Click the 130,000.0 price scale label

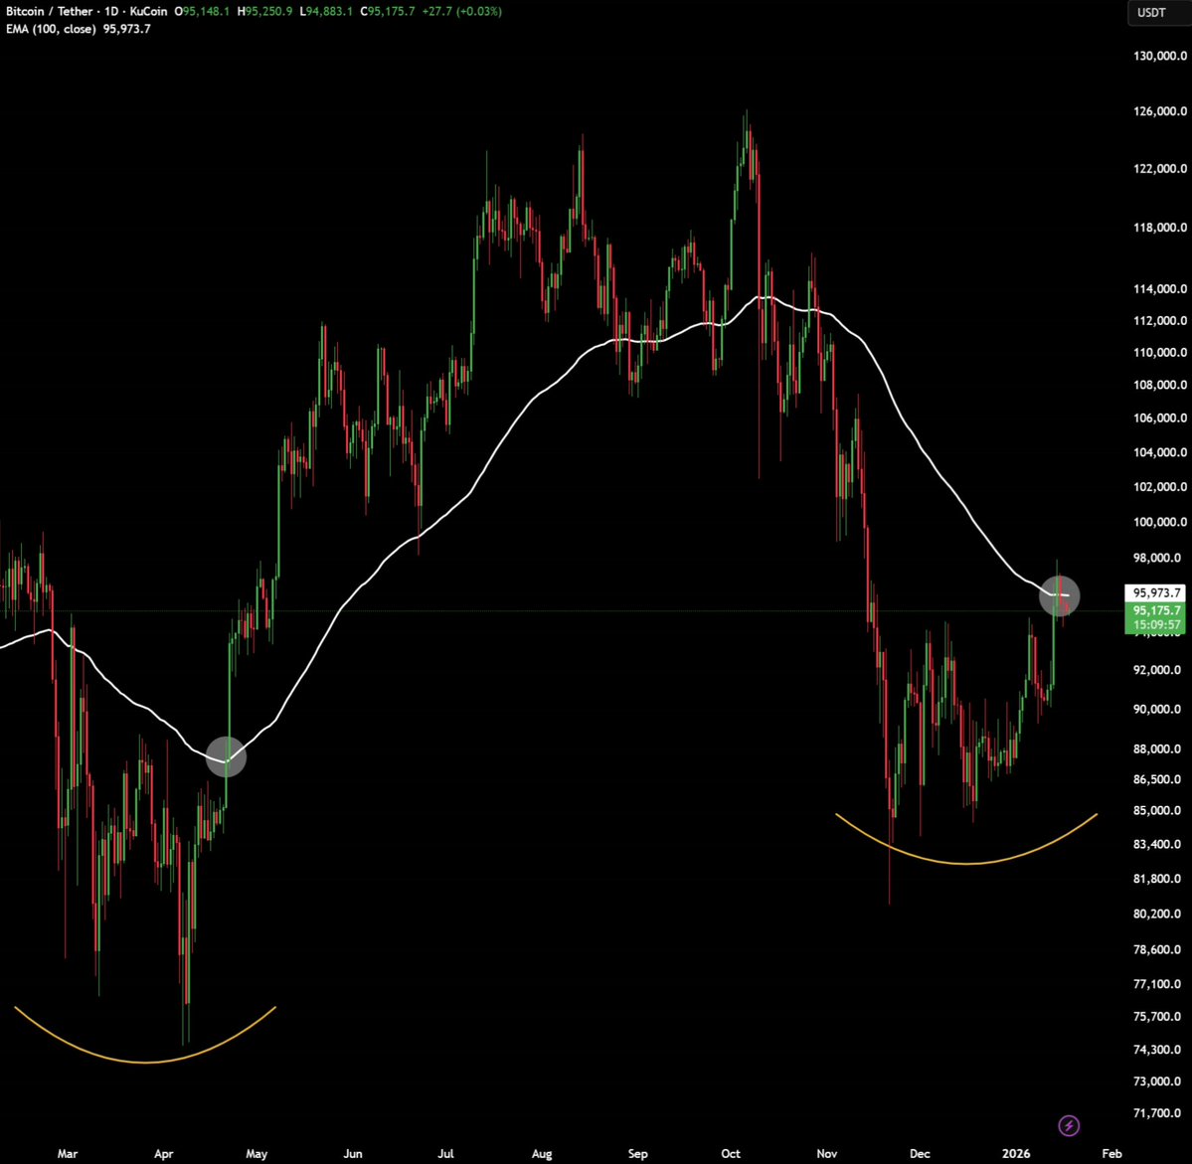click(x=1160, y=56)
